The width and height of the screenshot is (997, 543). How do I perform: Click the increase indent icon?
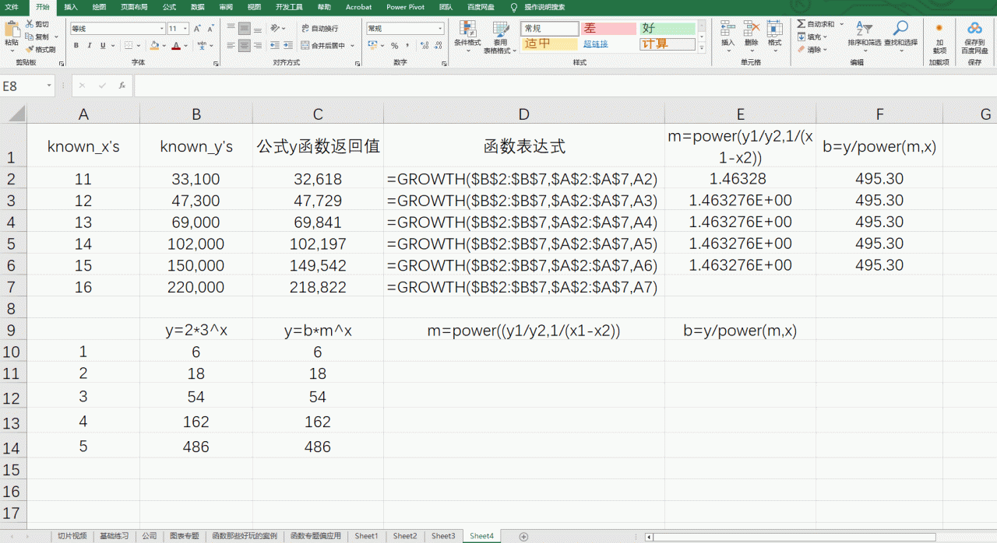tap(289, 46)
